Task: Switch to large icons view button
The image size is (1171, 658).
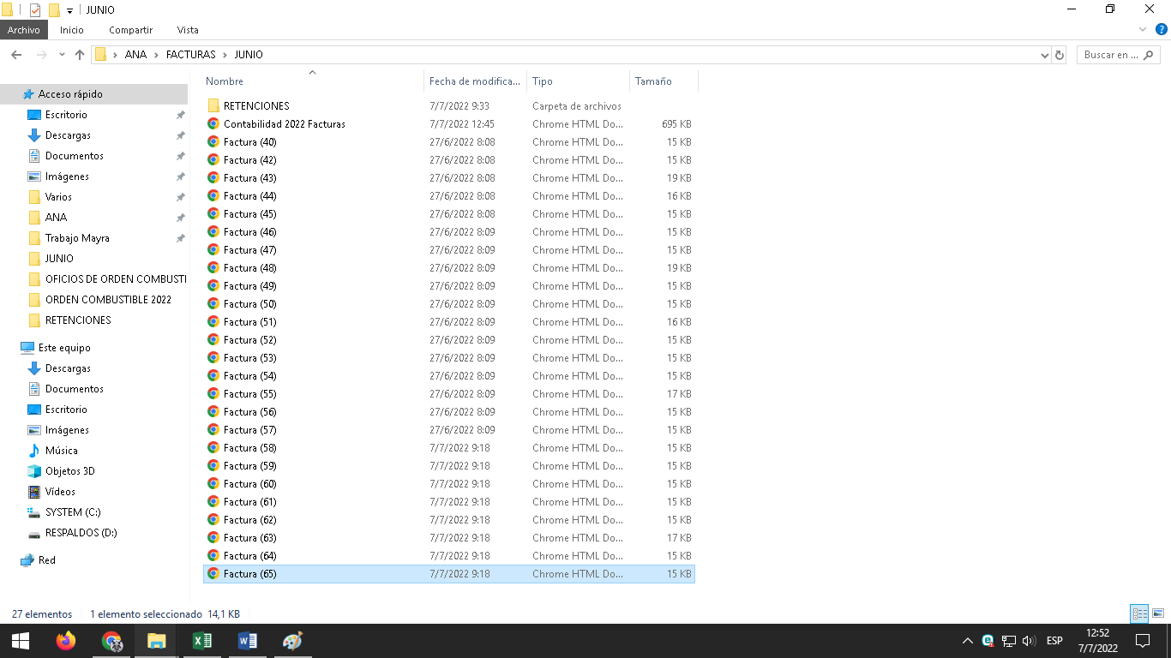Action: click(x=1158, y=613)
